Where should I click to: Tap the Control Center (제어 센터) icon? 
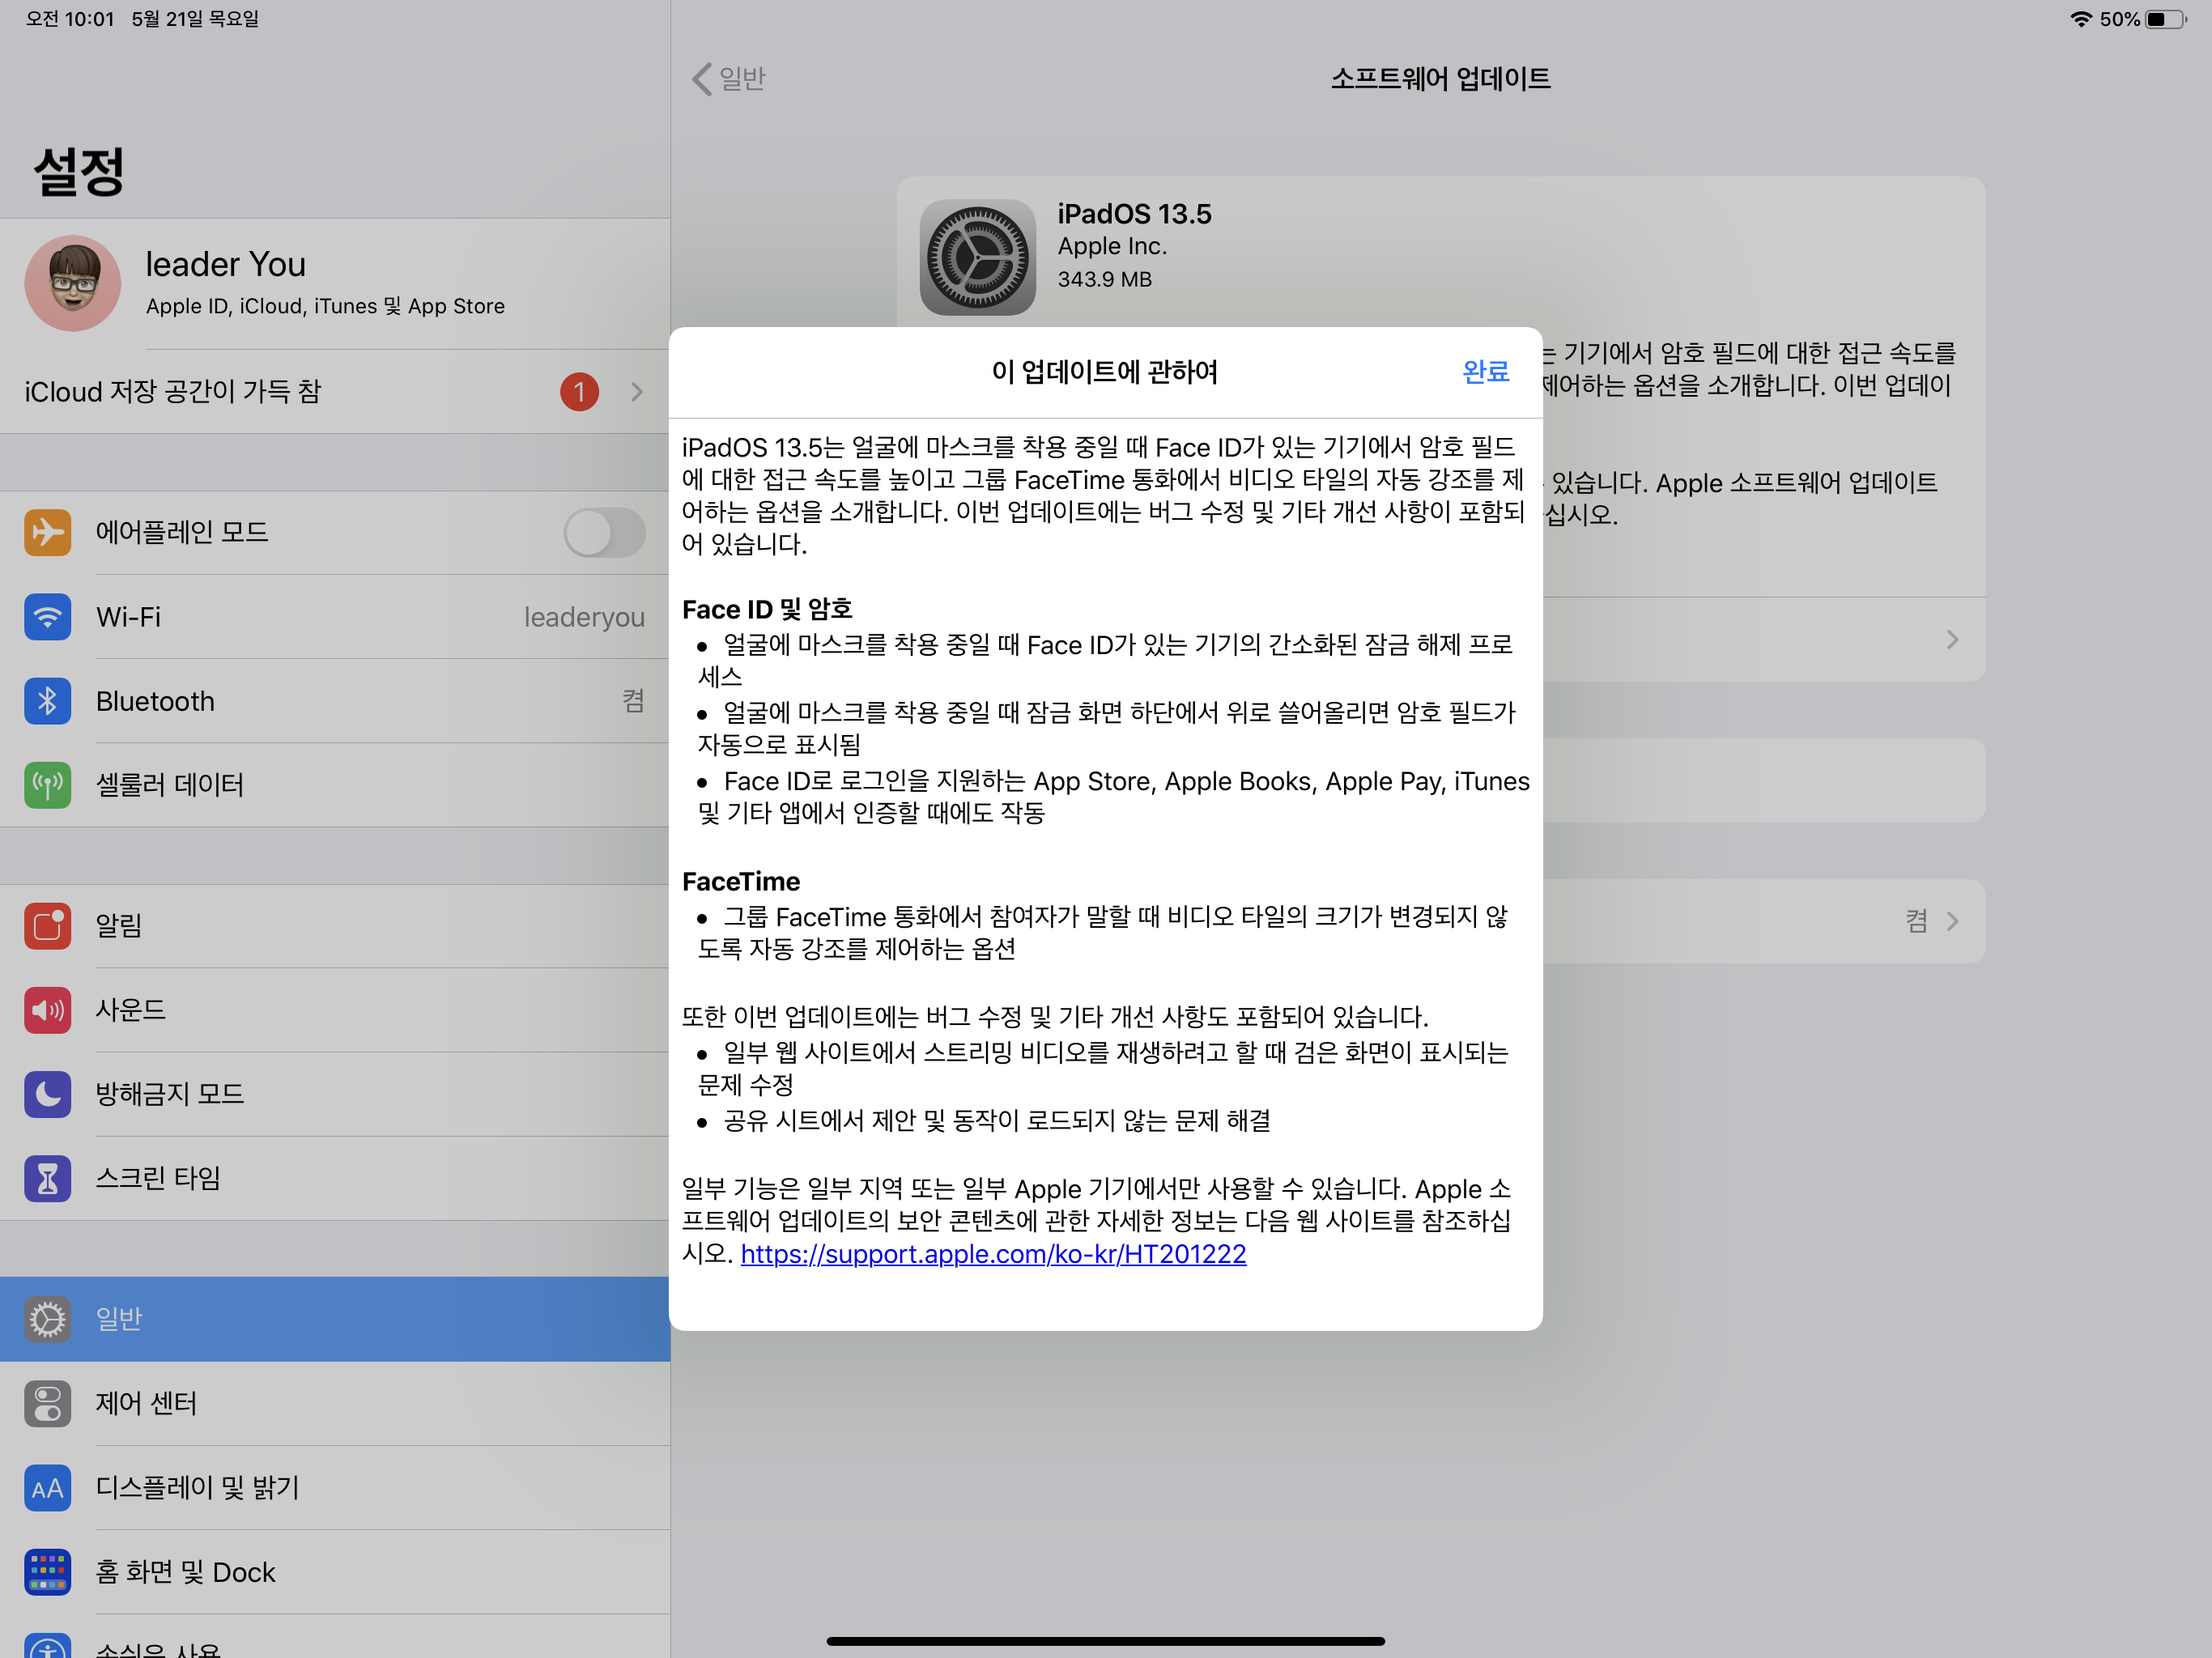[47, 1403]
